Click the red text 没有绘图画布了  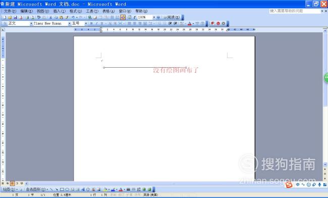tap(176, 70)
